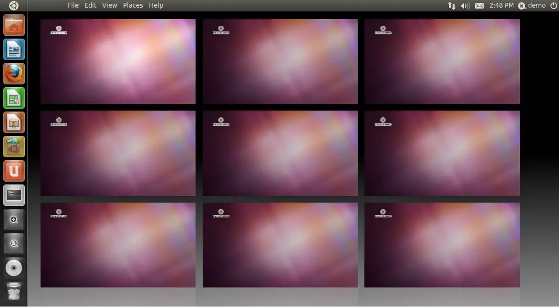Select the center workspace thumbnail
Image resolution: width=559 pixels, height=307 pixels.
point(280,153)
